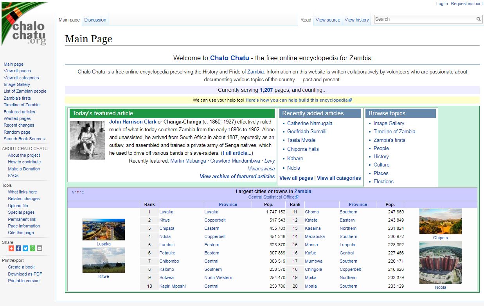This screenshot has width=484, height=306.
Task: Open North Western province link
Action: coord(218,277)
